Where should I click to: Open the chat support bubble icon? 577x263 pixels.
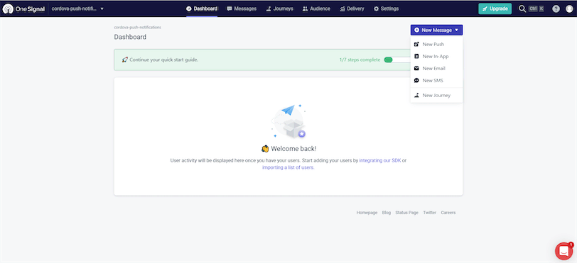(x=563, y=251)
